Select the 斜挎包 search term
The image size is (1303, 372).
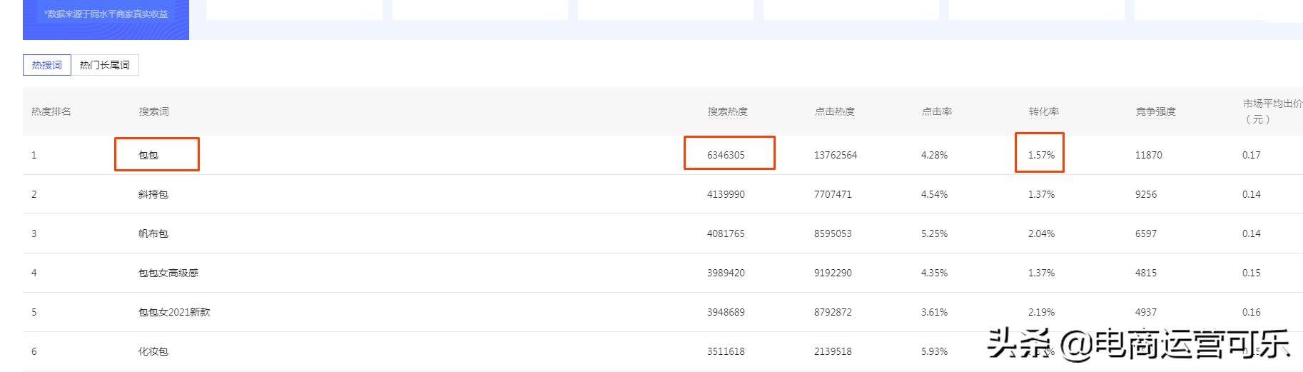153,194
